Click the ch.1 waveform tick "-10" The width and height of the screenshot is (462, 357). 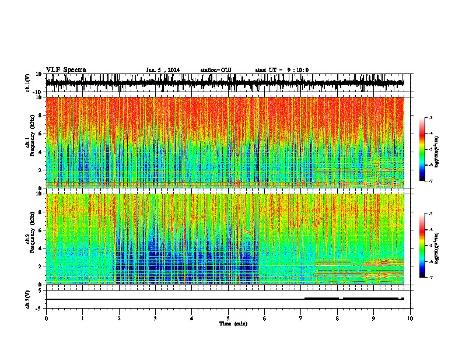click(x=38, y=92)
